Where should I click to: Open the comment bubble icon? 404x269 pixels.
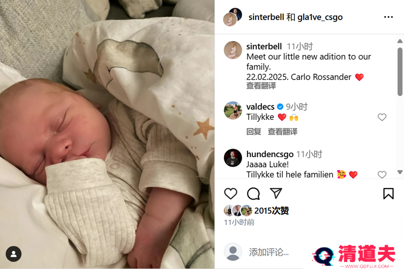pyautogui.click(x=254, y=193)
